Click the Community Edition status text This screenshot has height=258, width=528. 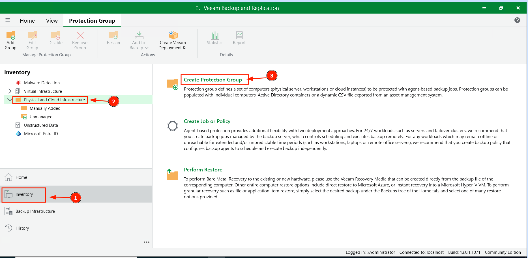(x=503, y=252)
